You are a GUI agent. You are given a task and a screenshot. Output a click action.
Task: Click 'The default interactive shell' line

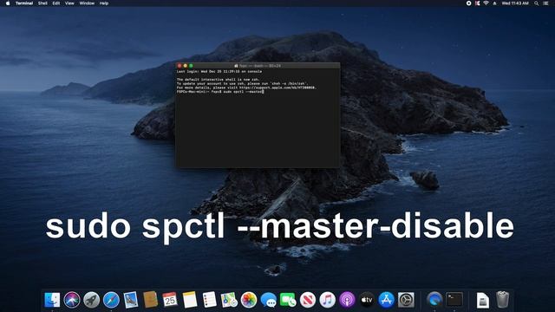point(218,80)
